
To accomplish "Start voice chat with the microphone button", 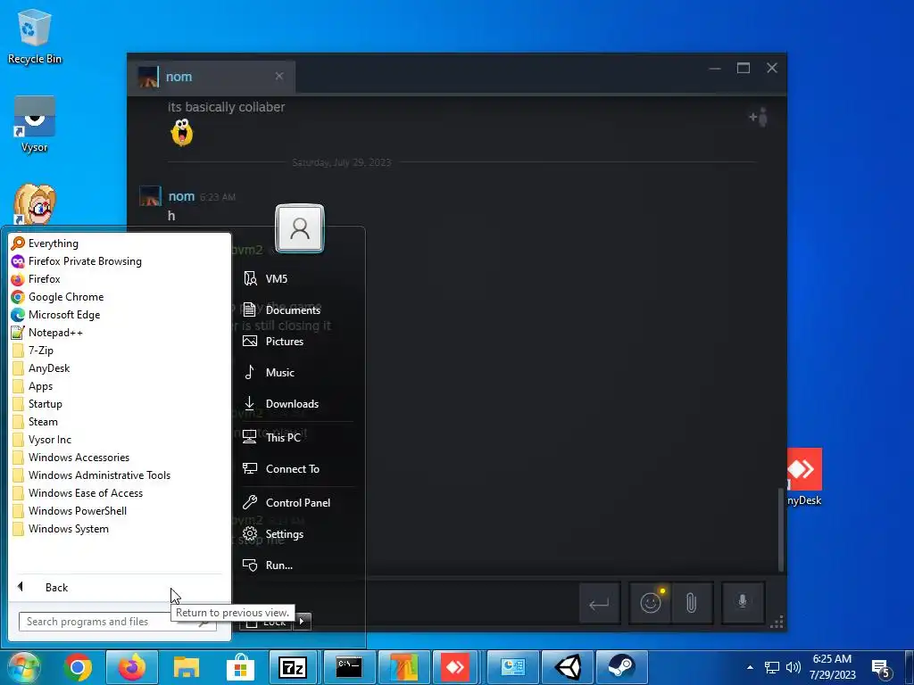I will point(743,602).
